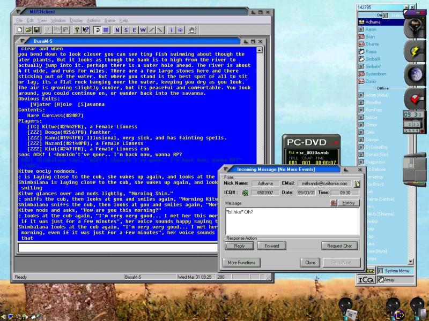Image resolution: width=429 pixels, height=321 pixels.
Task: Click the Reply button
Action: (239, 246)
